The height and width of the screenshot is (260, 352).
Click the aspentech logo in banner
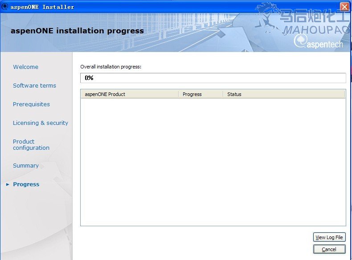[318, 41]
